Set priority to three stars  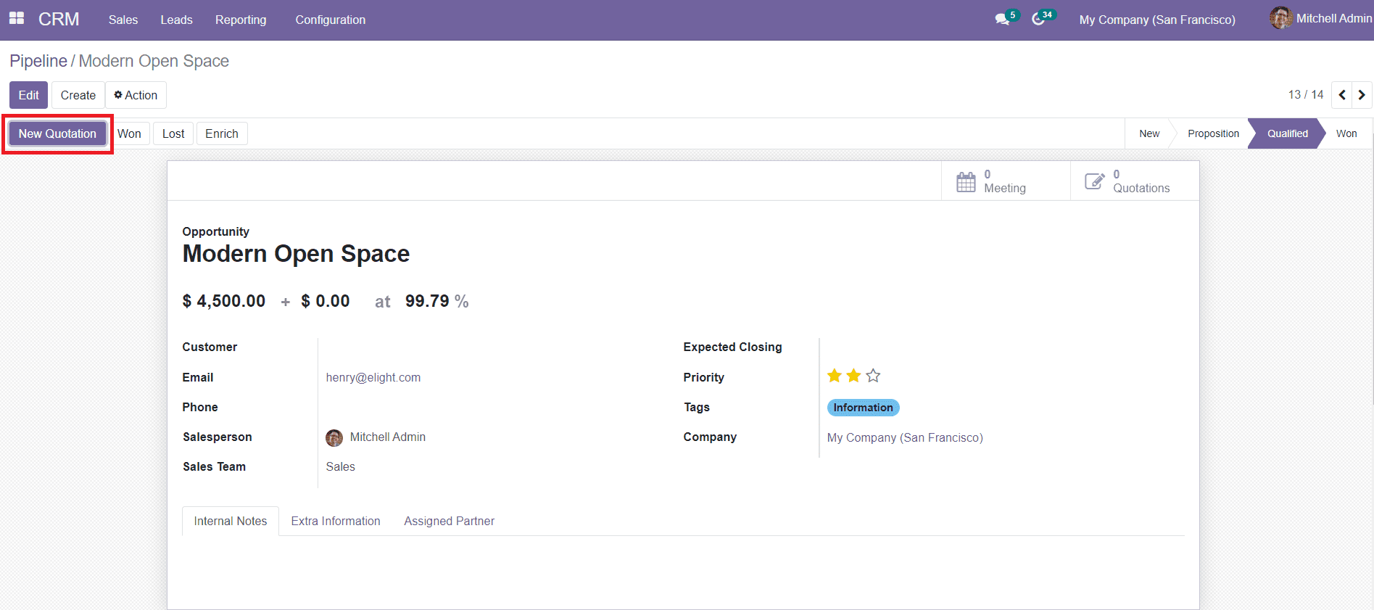873,376
